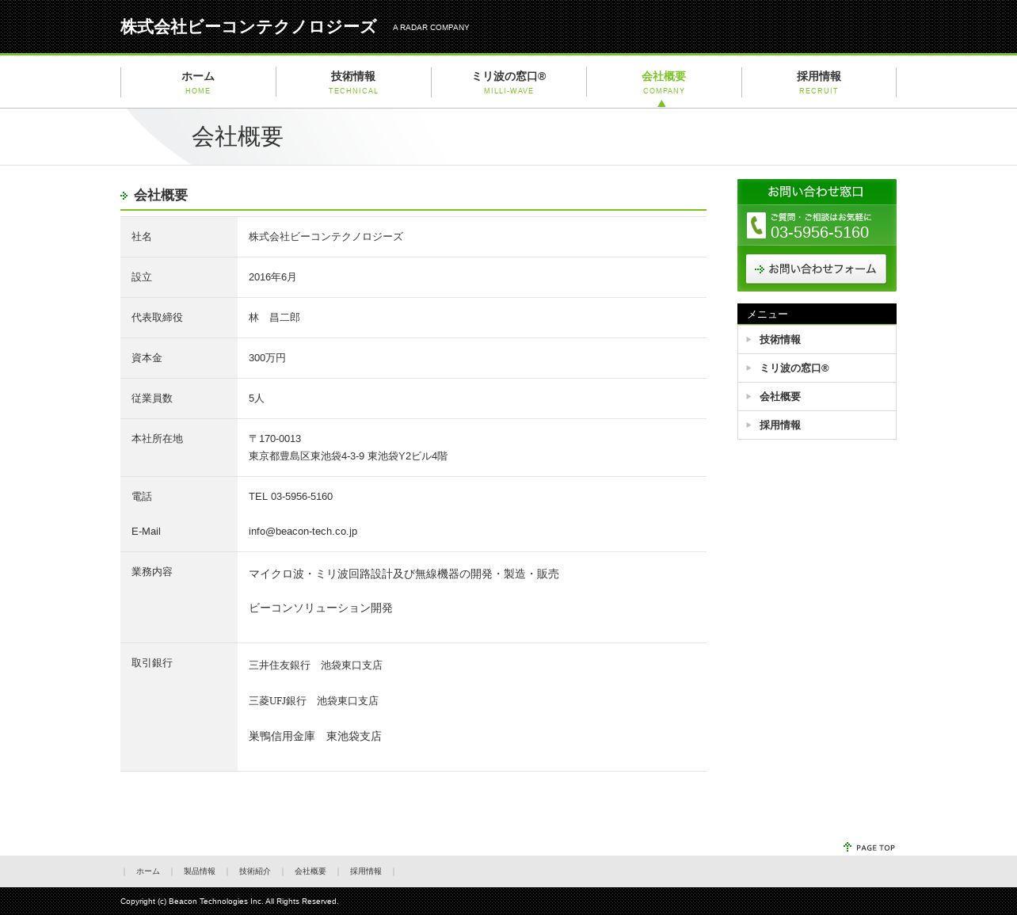Click the 取引銀行 row label
This screenshot has width=1017, height=915.
(x=152, y=663)
